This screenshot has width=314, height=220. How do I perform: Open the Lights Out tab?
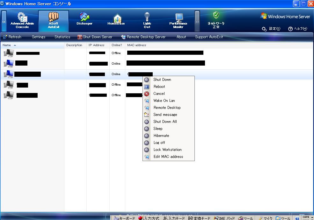[x=147, y=21]
